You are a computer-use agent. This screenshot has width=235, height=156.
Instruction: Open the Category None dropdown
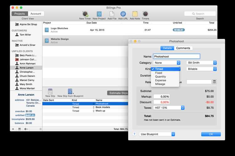[x=167, y=63]
